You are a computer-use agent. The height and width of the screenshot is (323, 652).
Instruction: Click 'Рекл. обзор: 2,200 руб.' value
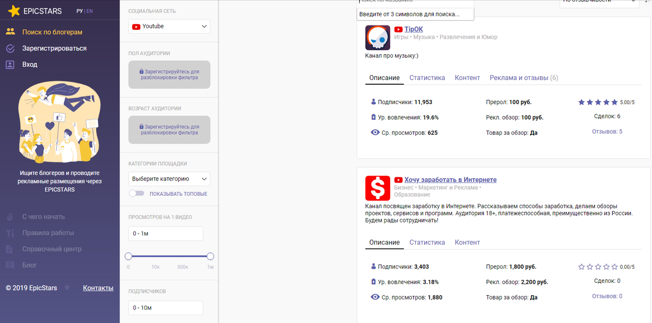coord(517,282)
